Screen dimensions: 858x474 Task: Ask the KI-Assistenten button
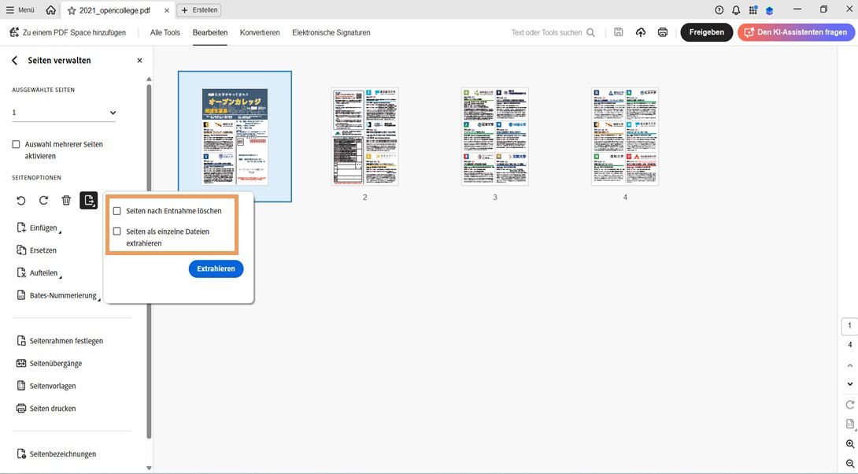tap(796, 32)
